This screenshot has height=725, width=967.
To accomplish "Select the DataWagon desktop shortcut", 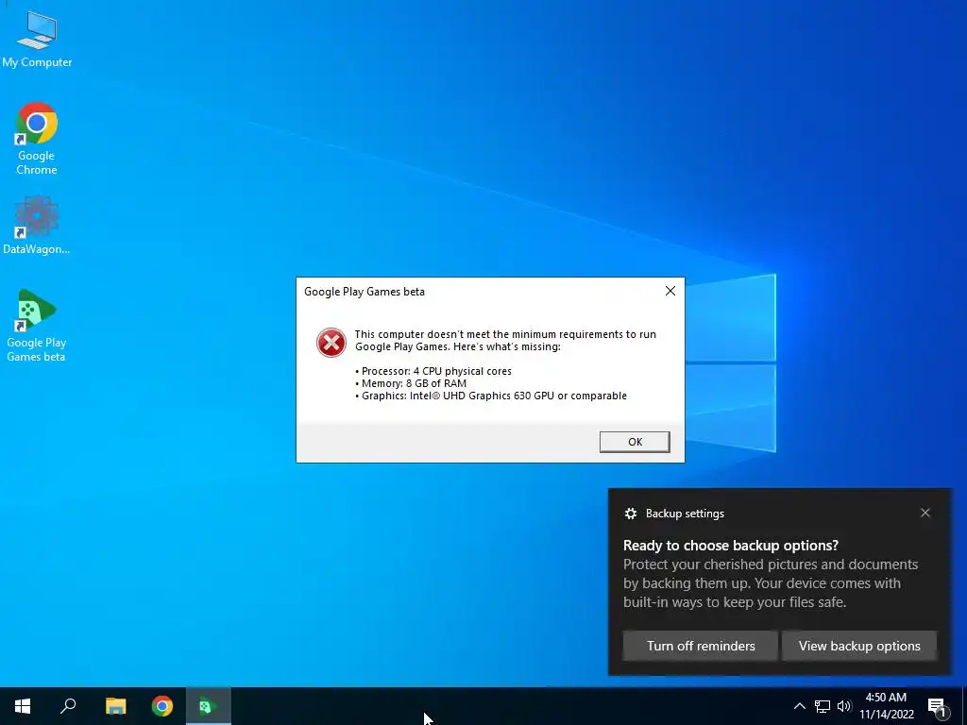I will (37, 226).
